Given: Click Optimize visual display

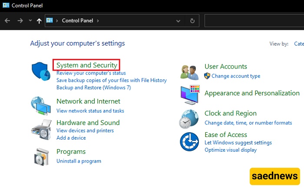Looking at the screenshot, I should [231, 150].
